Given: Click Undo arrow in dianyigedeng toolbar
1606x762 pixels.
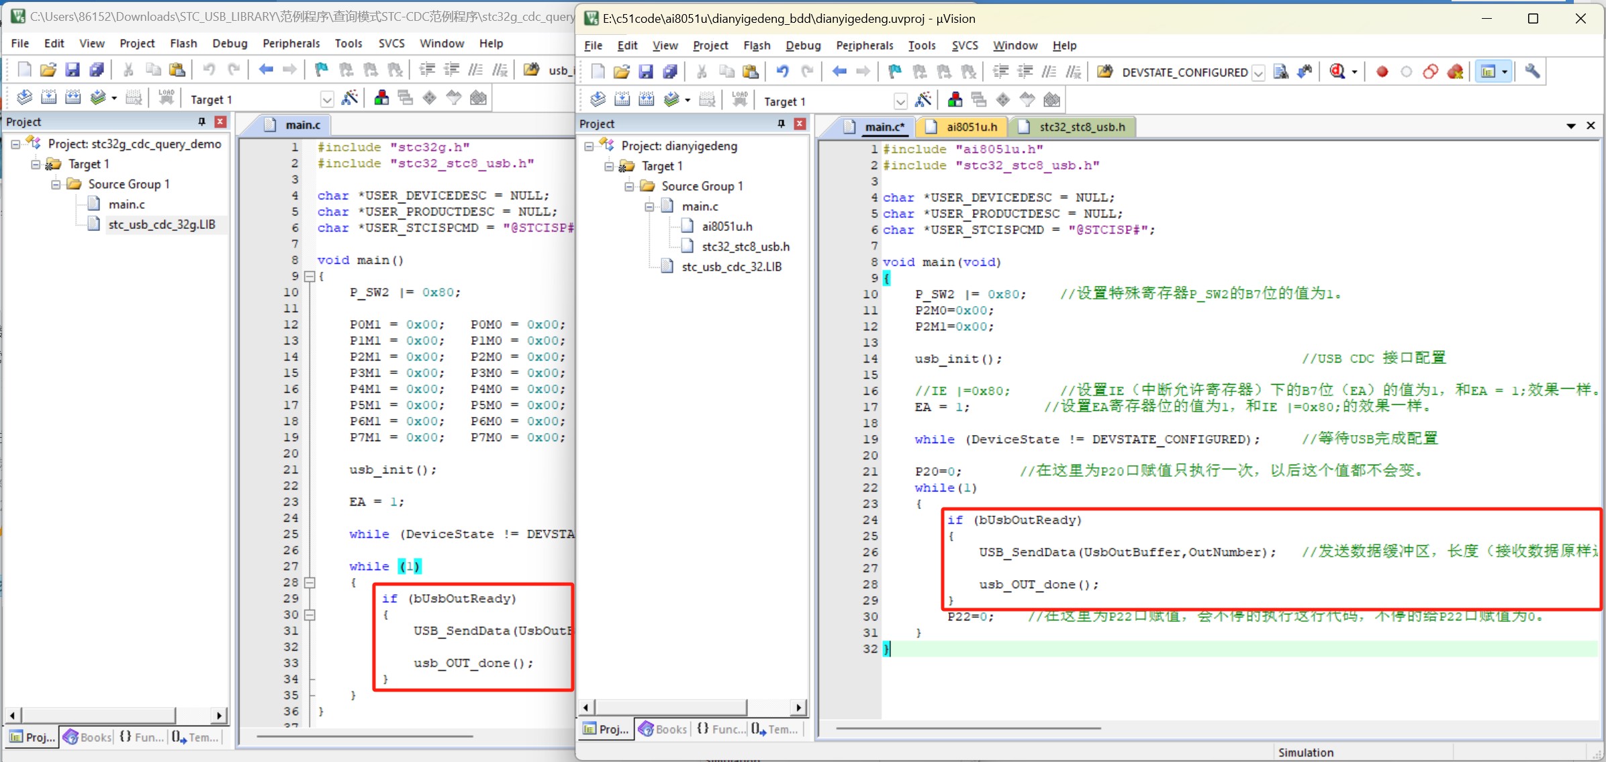Looking at the screenshot, I should pyautogui.click(x=782, y=72).
